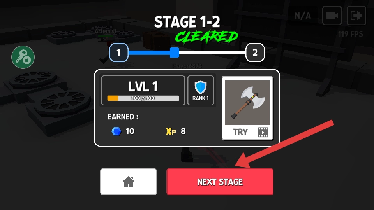
Task: Click the green CLEARED banner
Action: [x=206, y=37]
